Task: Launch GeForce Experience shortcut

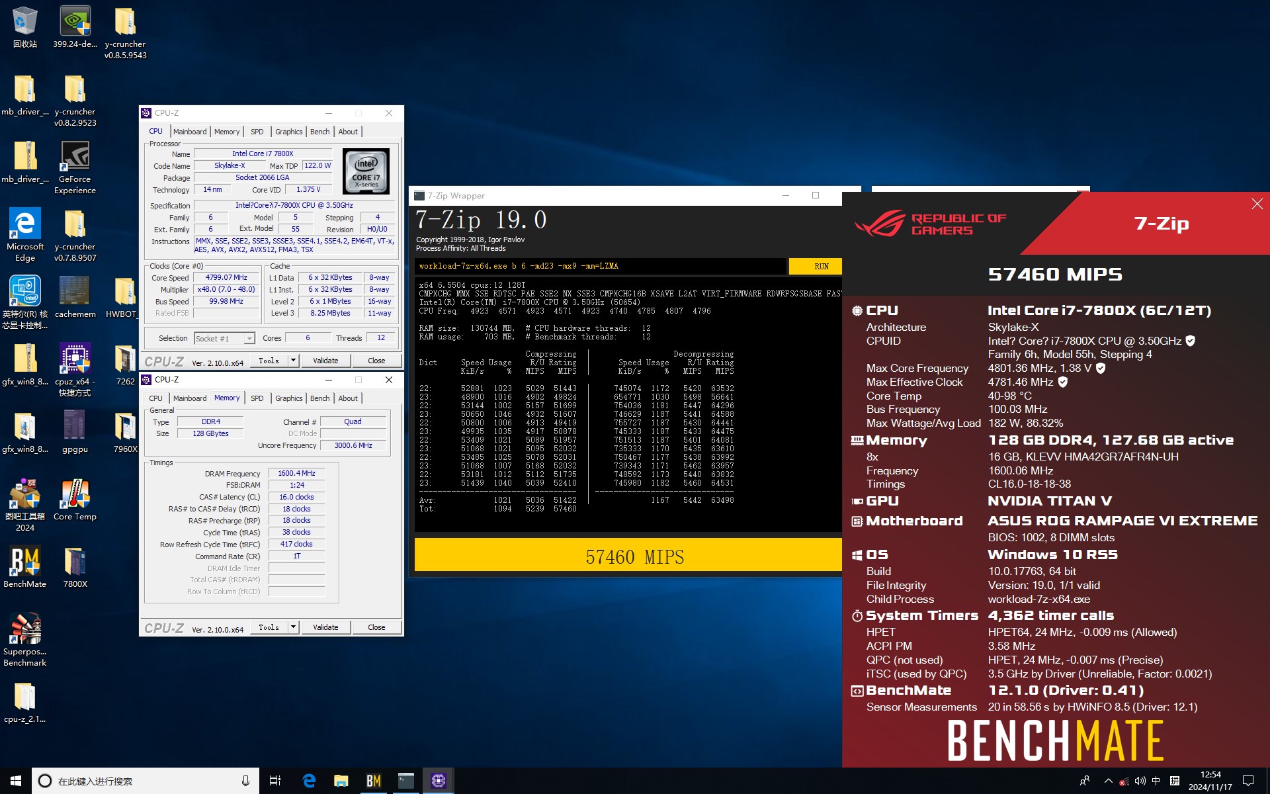Action: tap(75, 167)
